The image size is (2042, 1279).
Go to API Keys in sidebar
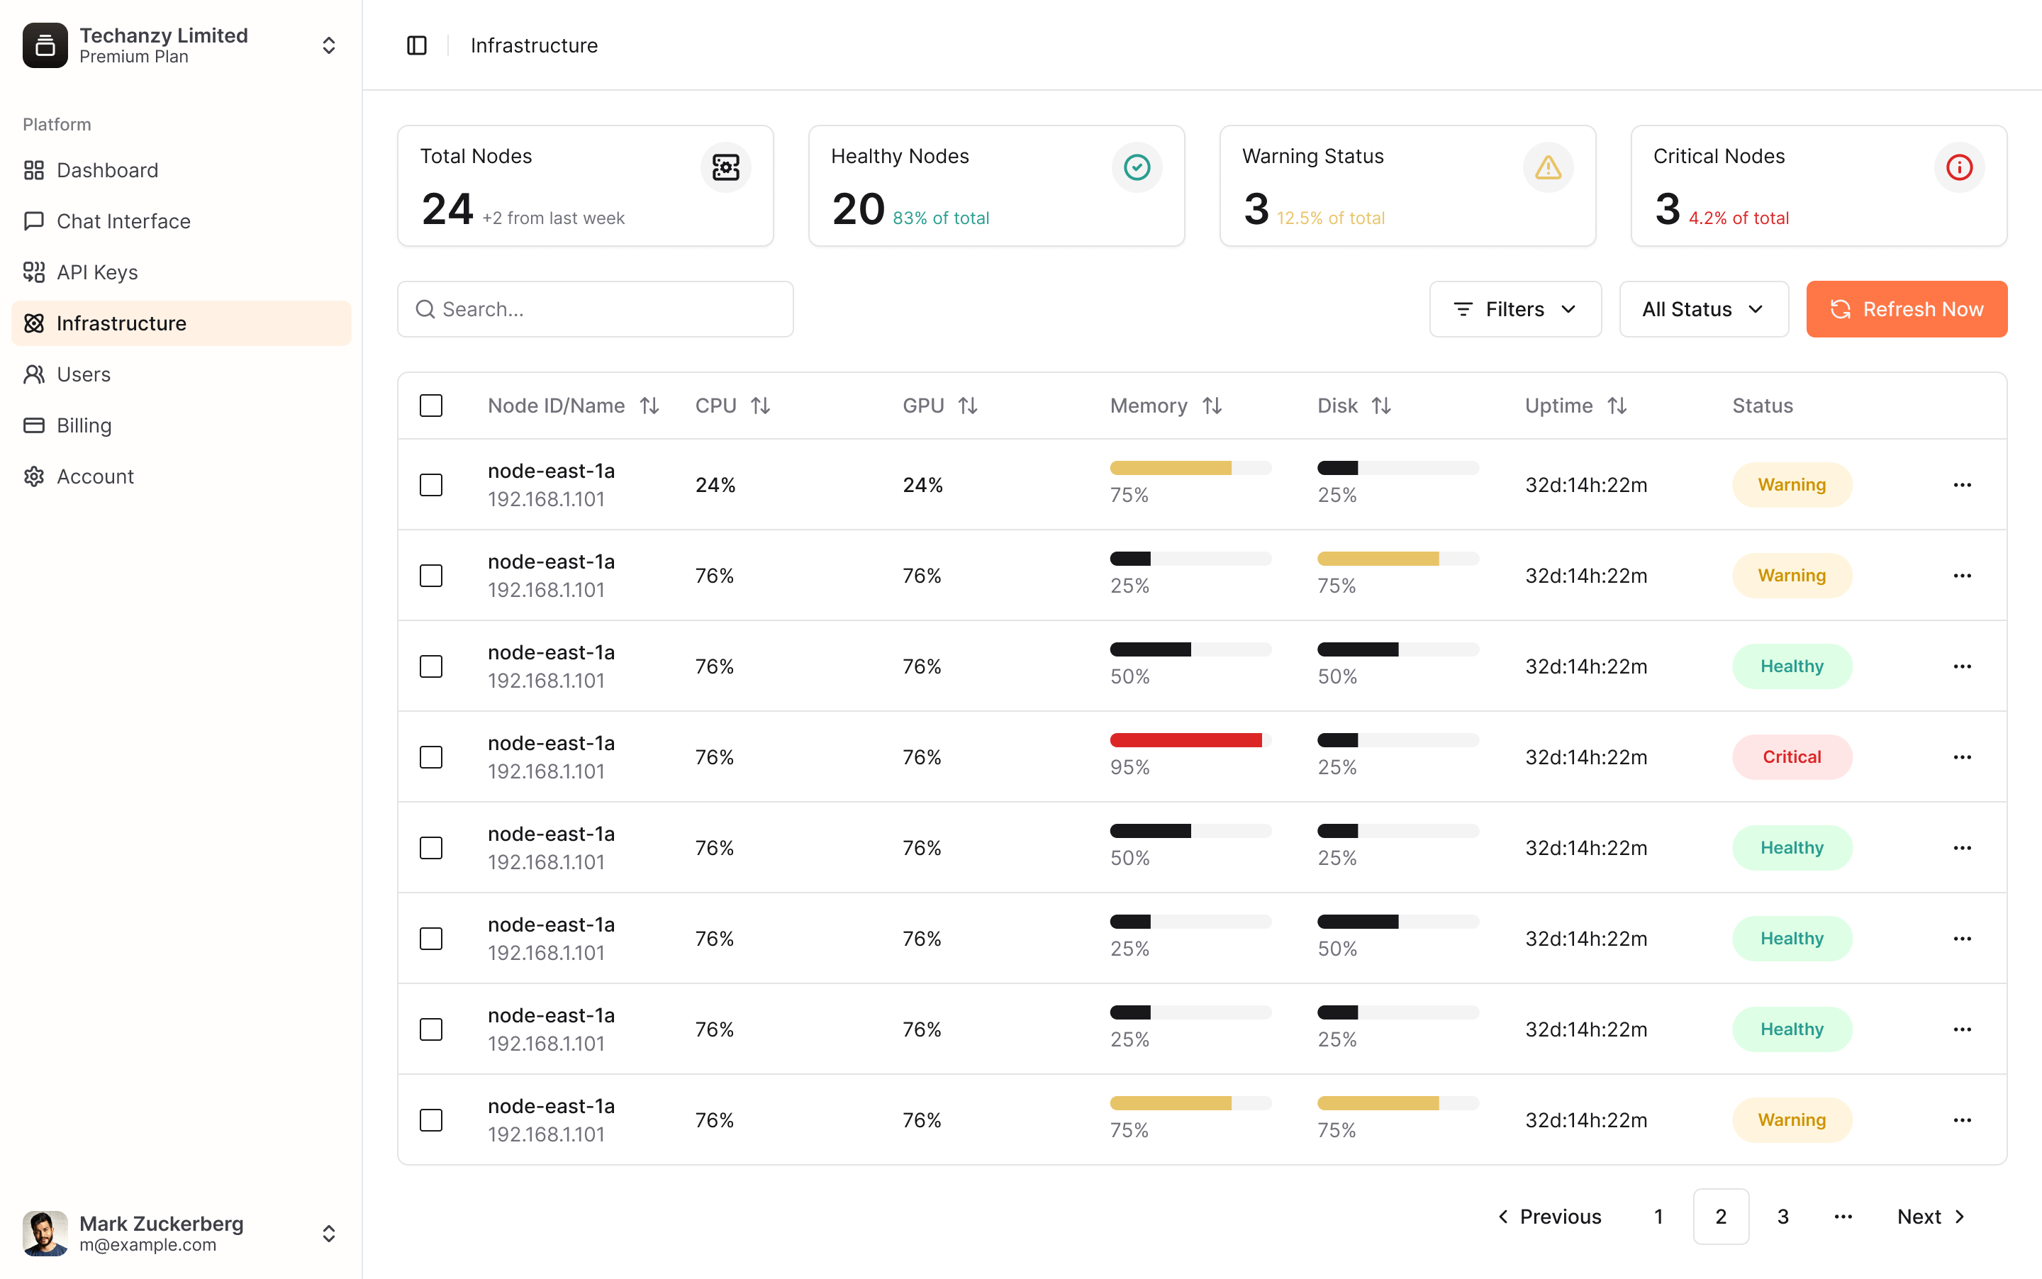tap(96, 272)
